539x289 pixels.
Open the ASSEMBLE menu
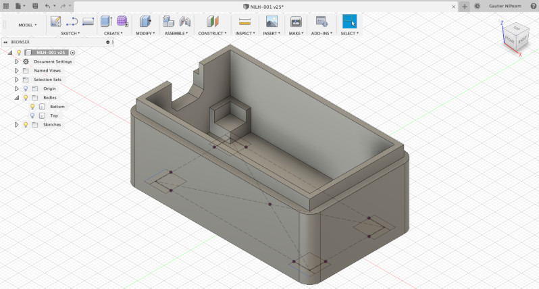176,33
